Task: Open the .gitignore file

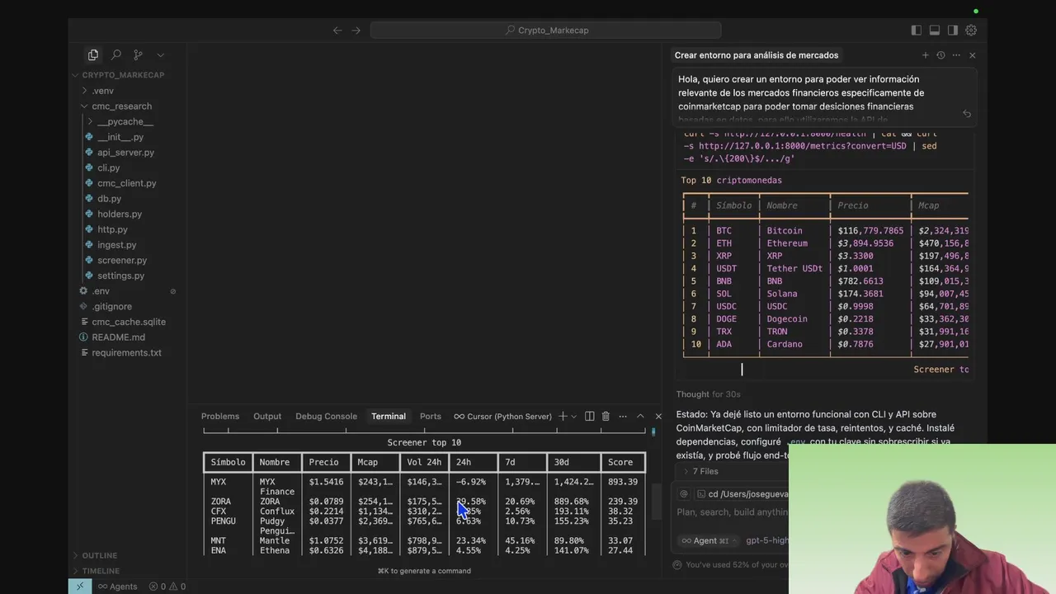Action: coord(111,307)
